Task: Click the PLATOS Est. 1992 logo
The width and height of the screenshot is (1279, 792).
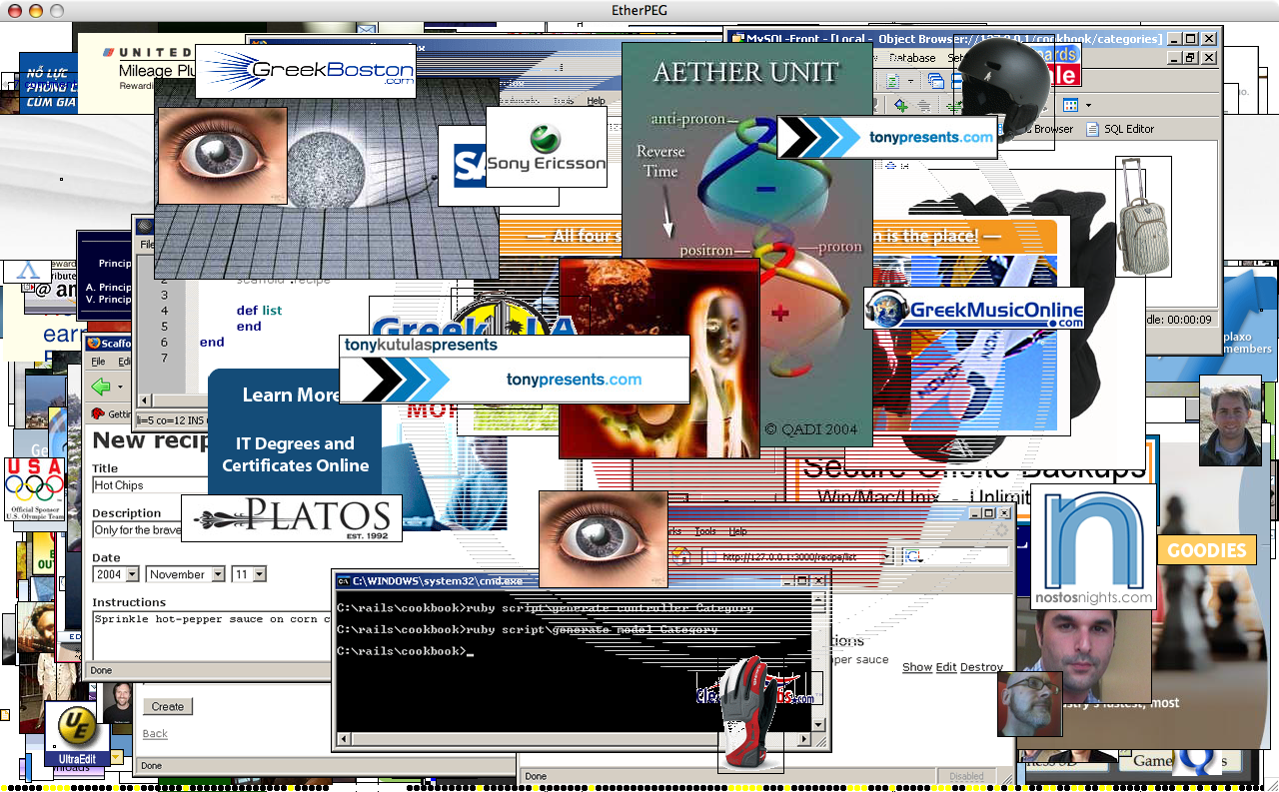Action: 292,518
